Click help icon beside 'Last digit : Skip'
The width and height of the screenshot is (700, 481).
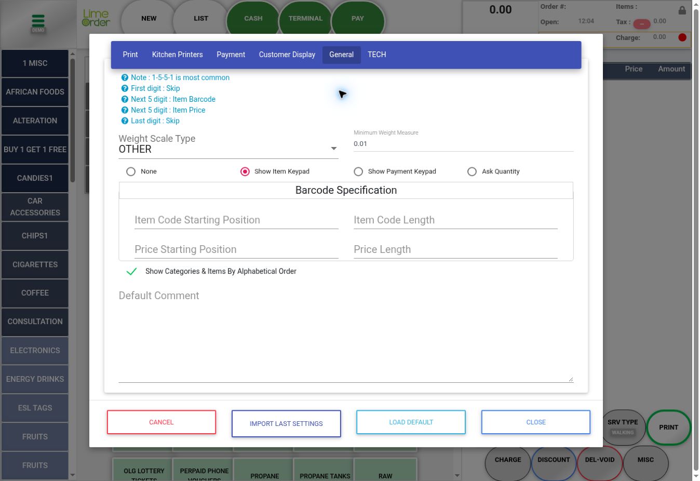125,121
